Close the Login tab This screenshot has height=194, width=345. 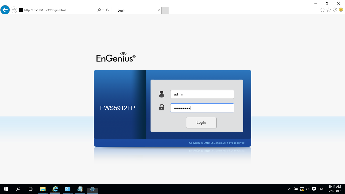[x=159, y=10]
